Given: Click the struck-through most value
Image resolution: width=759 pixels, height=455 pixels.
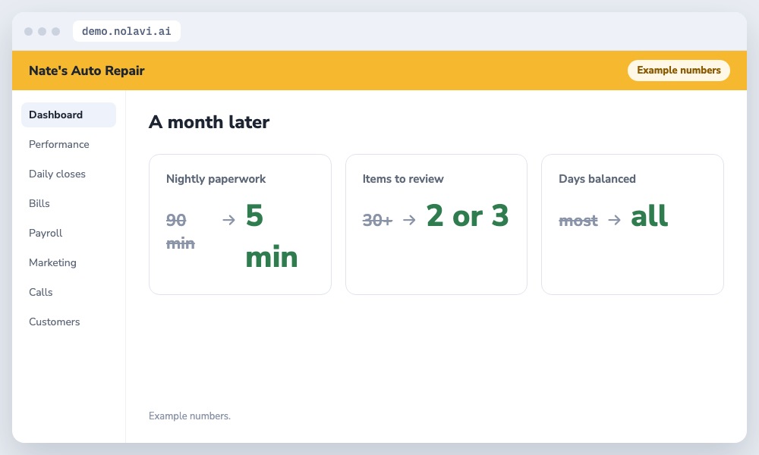Looking at the screenshot, I should [578, 221].
